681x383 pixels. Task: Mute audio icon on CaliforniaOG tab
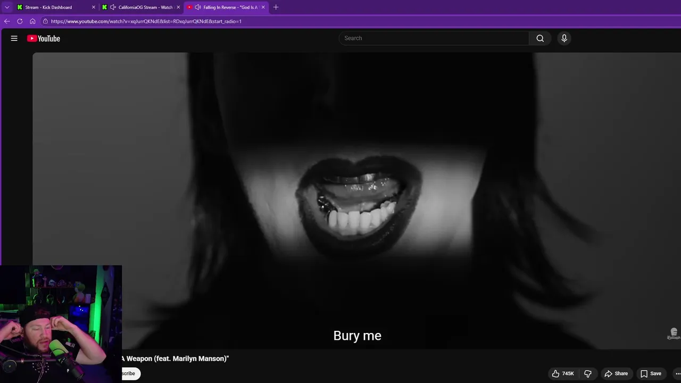coord(113,7)
